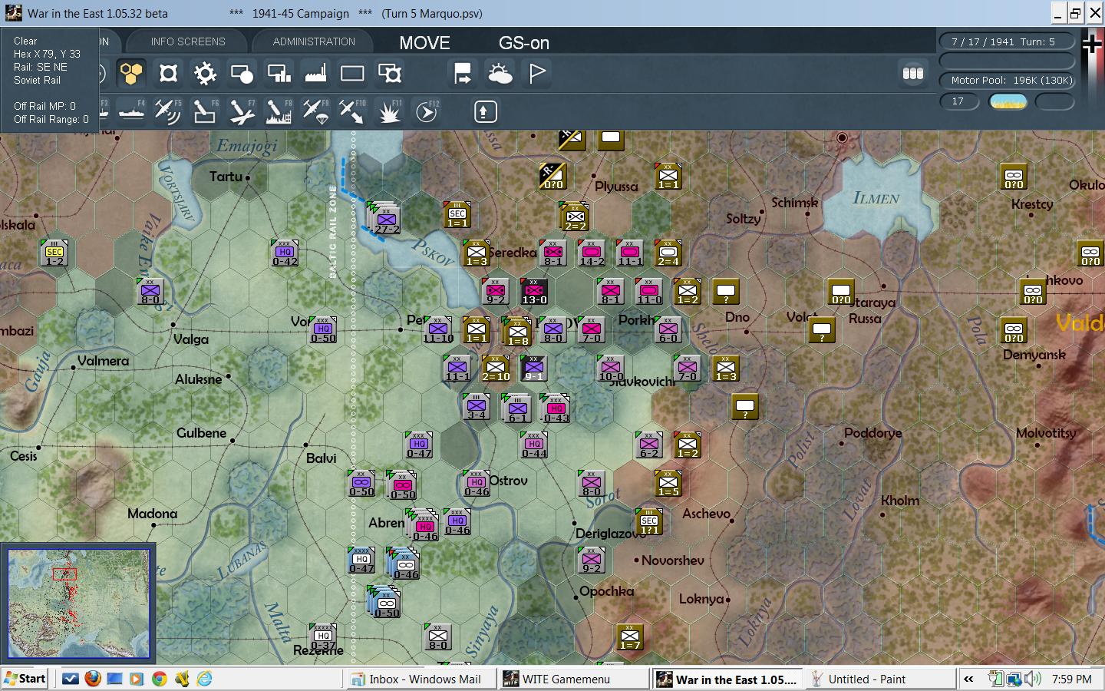Click the F11 explosion mode icon
1105x691 pixels.
pos(390,112)
